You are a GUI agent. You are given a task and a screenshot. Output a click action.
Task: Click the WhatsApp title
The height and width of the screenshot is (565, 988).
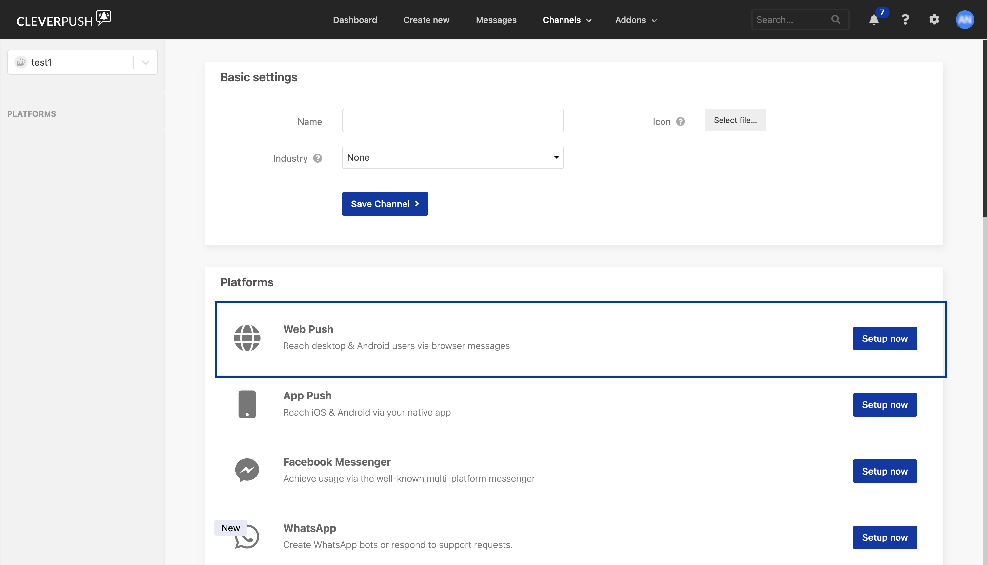(x=310, y=528)
